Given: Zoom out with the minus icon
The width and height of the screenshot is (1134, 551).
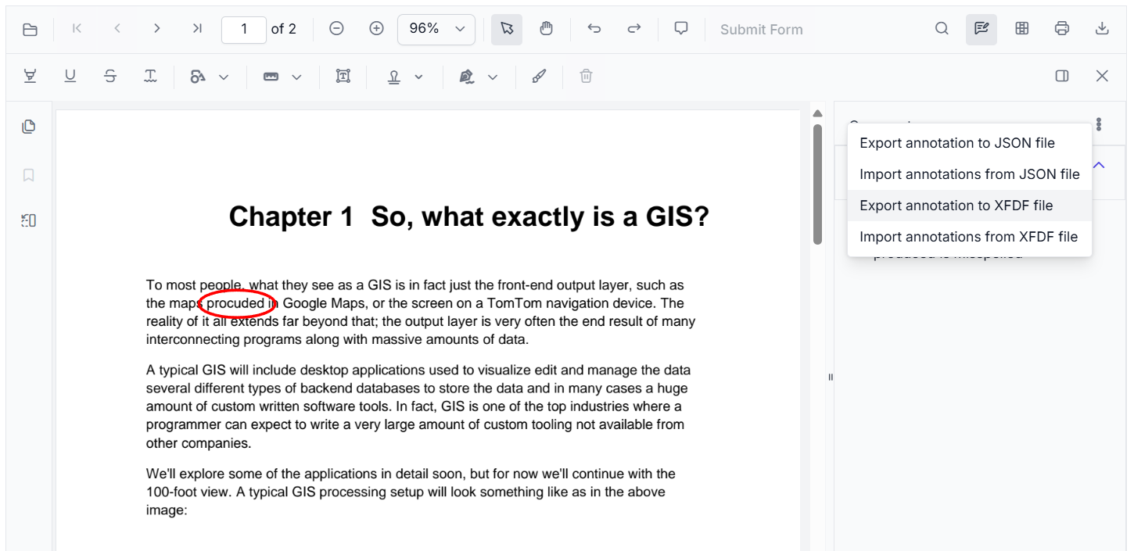Looking at the screenshot, I should coord(336,29).
